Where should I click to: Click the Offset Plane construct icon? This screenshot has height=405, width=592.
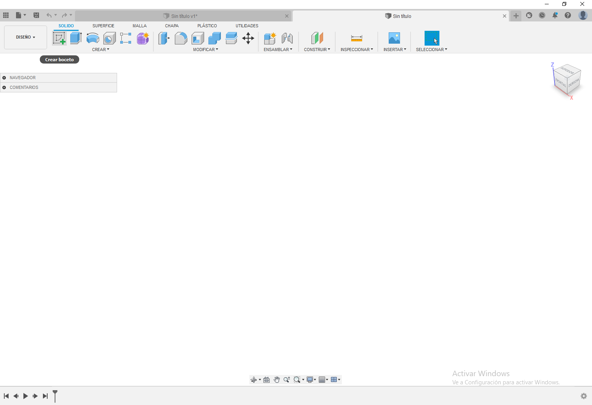click(317, 38)
